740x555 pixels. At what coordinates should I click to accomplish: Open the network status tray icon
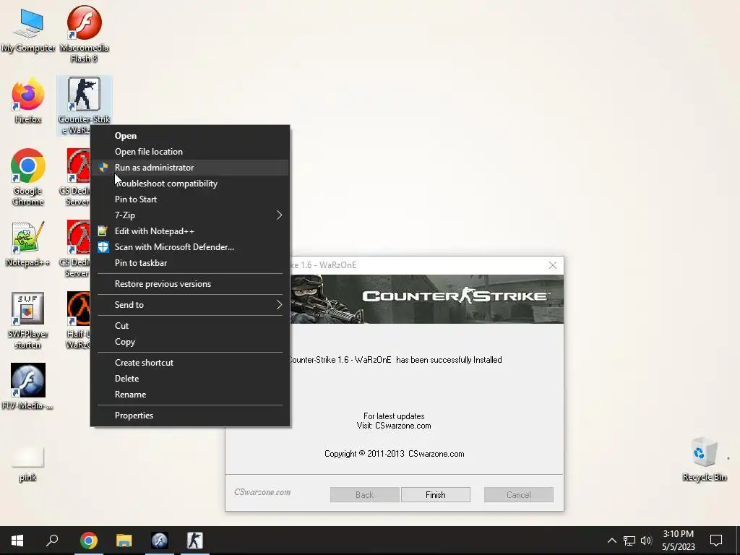(629, 541)
